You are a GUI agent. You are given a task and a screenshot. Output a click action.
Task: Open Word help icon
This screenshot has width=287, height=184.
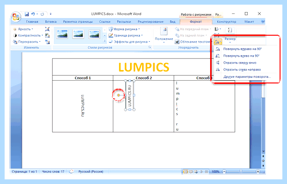[x=262, y=22]
